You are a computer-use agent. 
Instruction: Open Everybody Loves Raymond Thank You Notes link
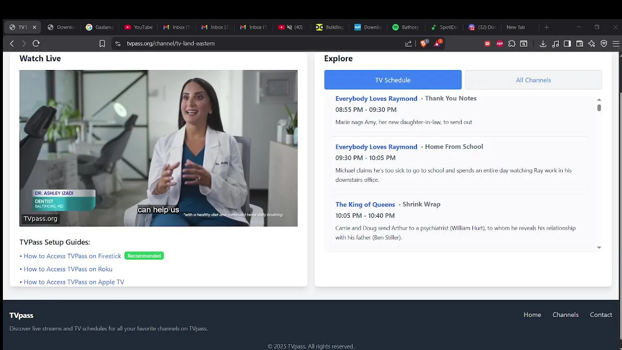[x=376, y=99]
